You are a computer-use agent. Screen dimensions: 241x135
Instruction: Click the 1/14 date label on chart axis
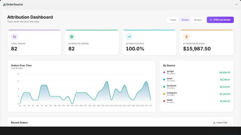pos(72,106)
